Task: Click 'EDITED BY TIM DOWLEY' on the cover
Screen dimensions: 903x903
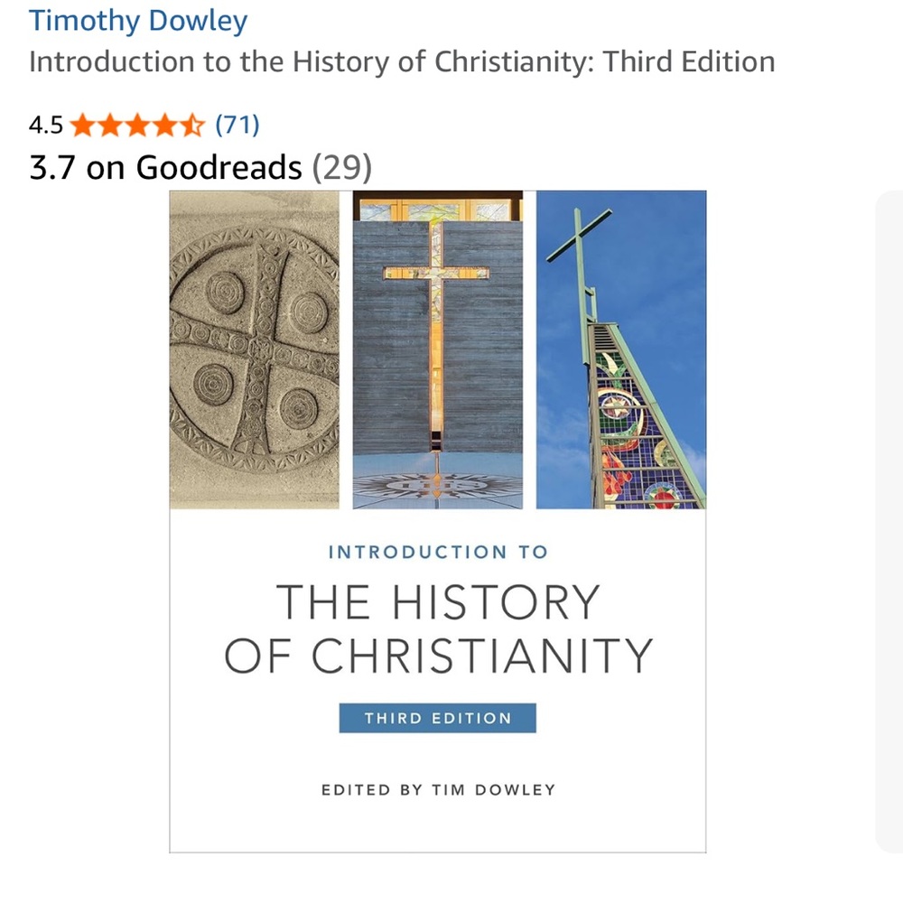Action: [437, 788]
